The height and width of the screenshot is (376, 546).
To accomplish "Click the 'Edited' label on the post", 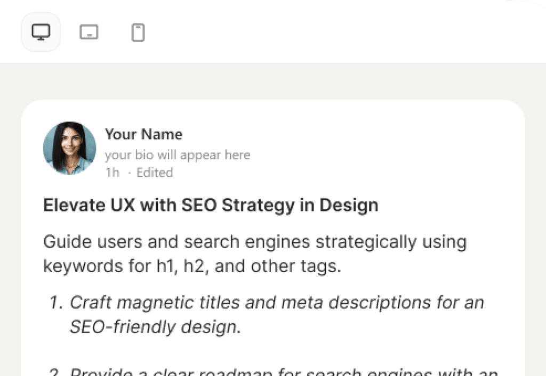I will coord(154,173).
